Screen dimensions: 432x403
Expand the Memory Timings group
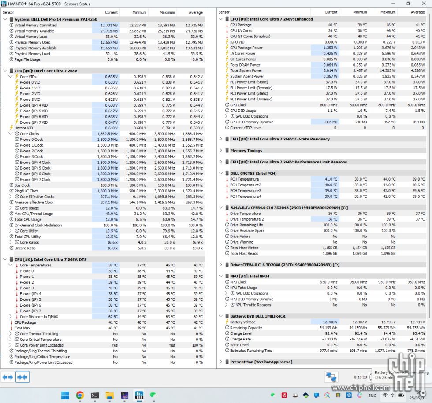pyautogui.click(x=221, y=151)
